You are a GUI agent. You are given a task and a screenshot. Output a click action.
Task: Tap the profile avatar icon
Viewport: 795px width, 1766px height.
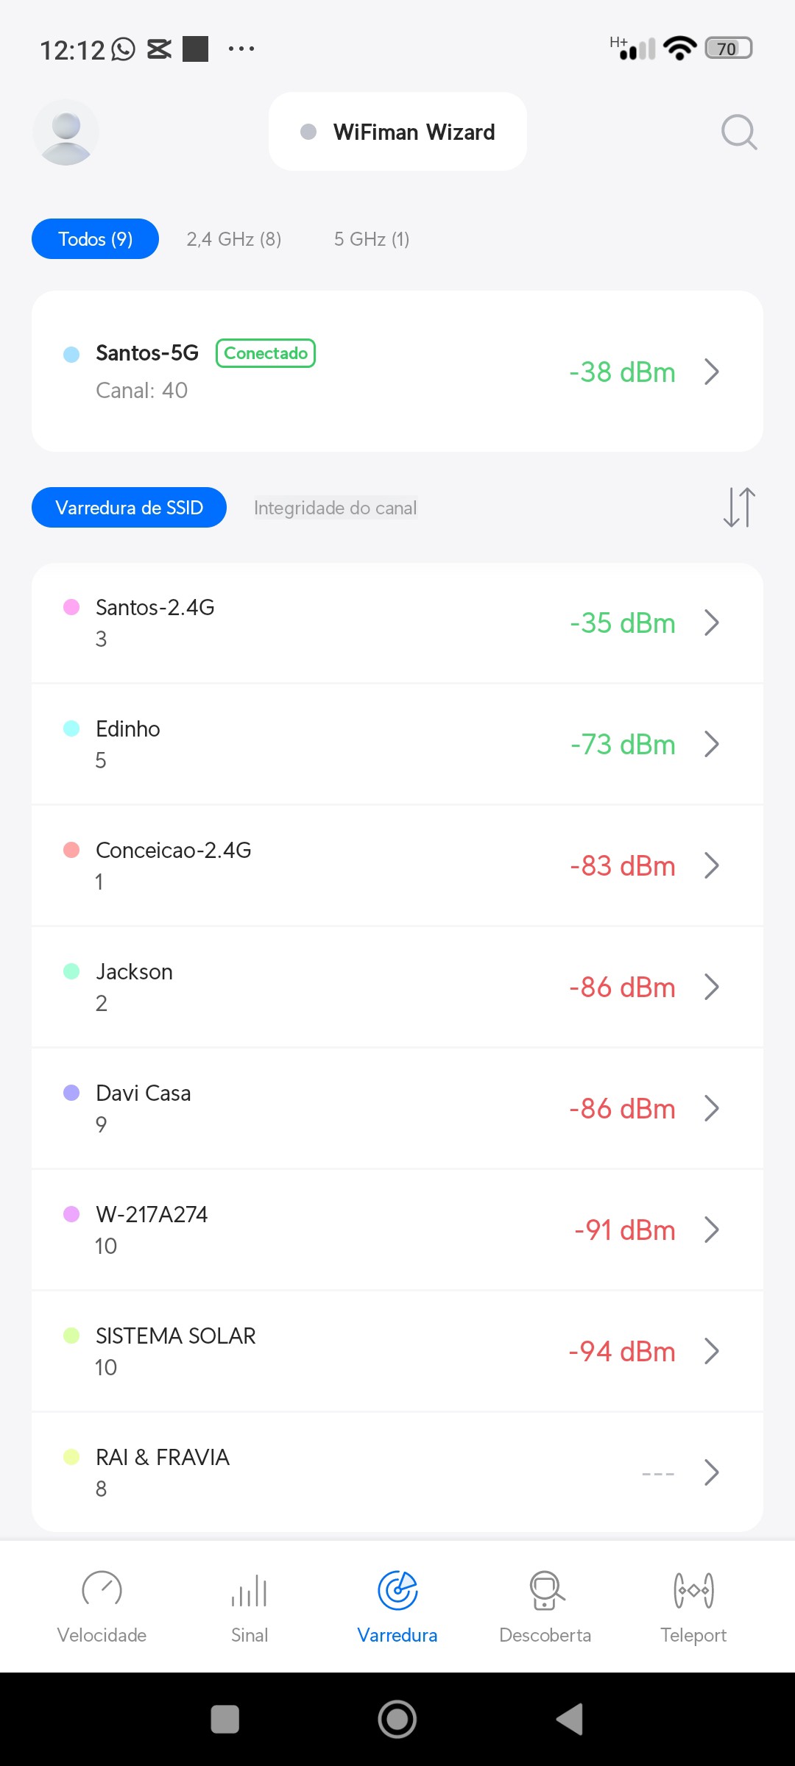(x=66, y=132)
